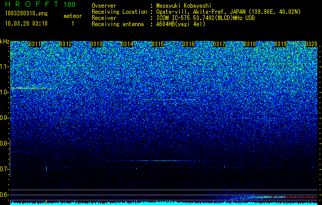Click the 0312 time marker

[66, 44]
